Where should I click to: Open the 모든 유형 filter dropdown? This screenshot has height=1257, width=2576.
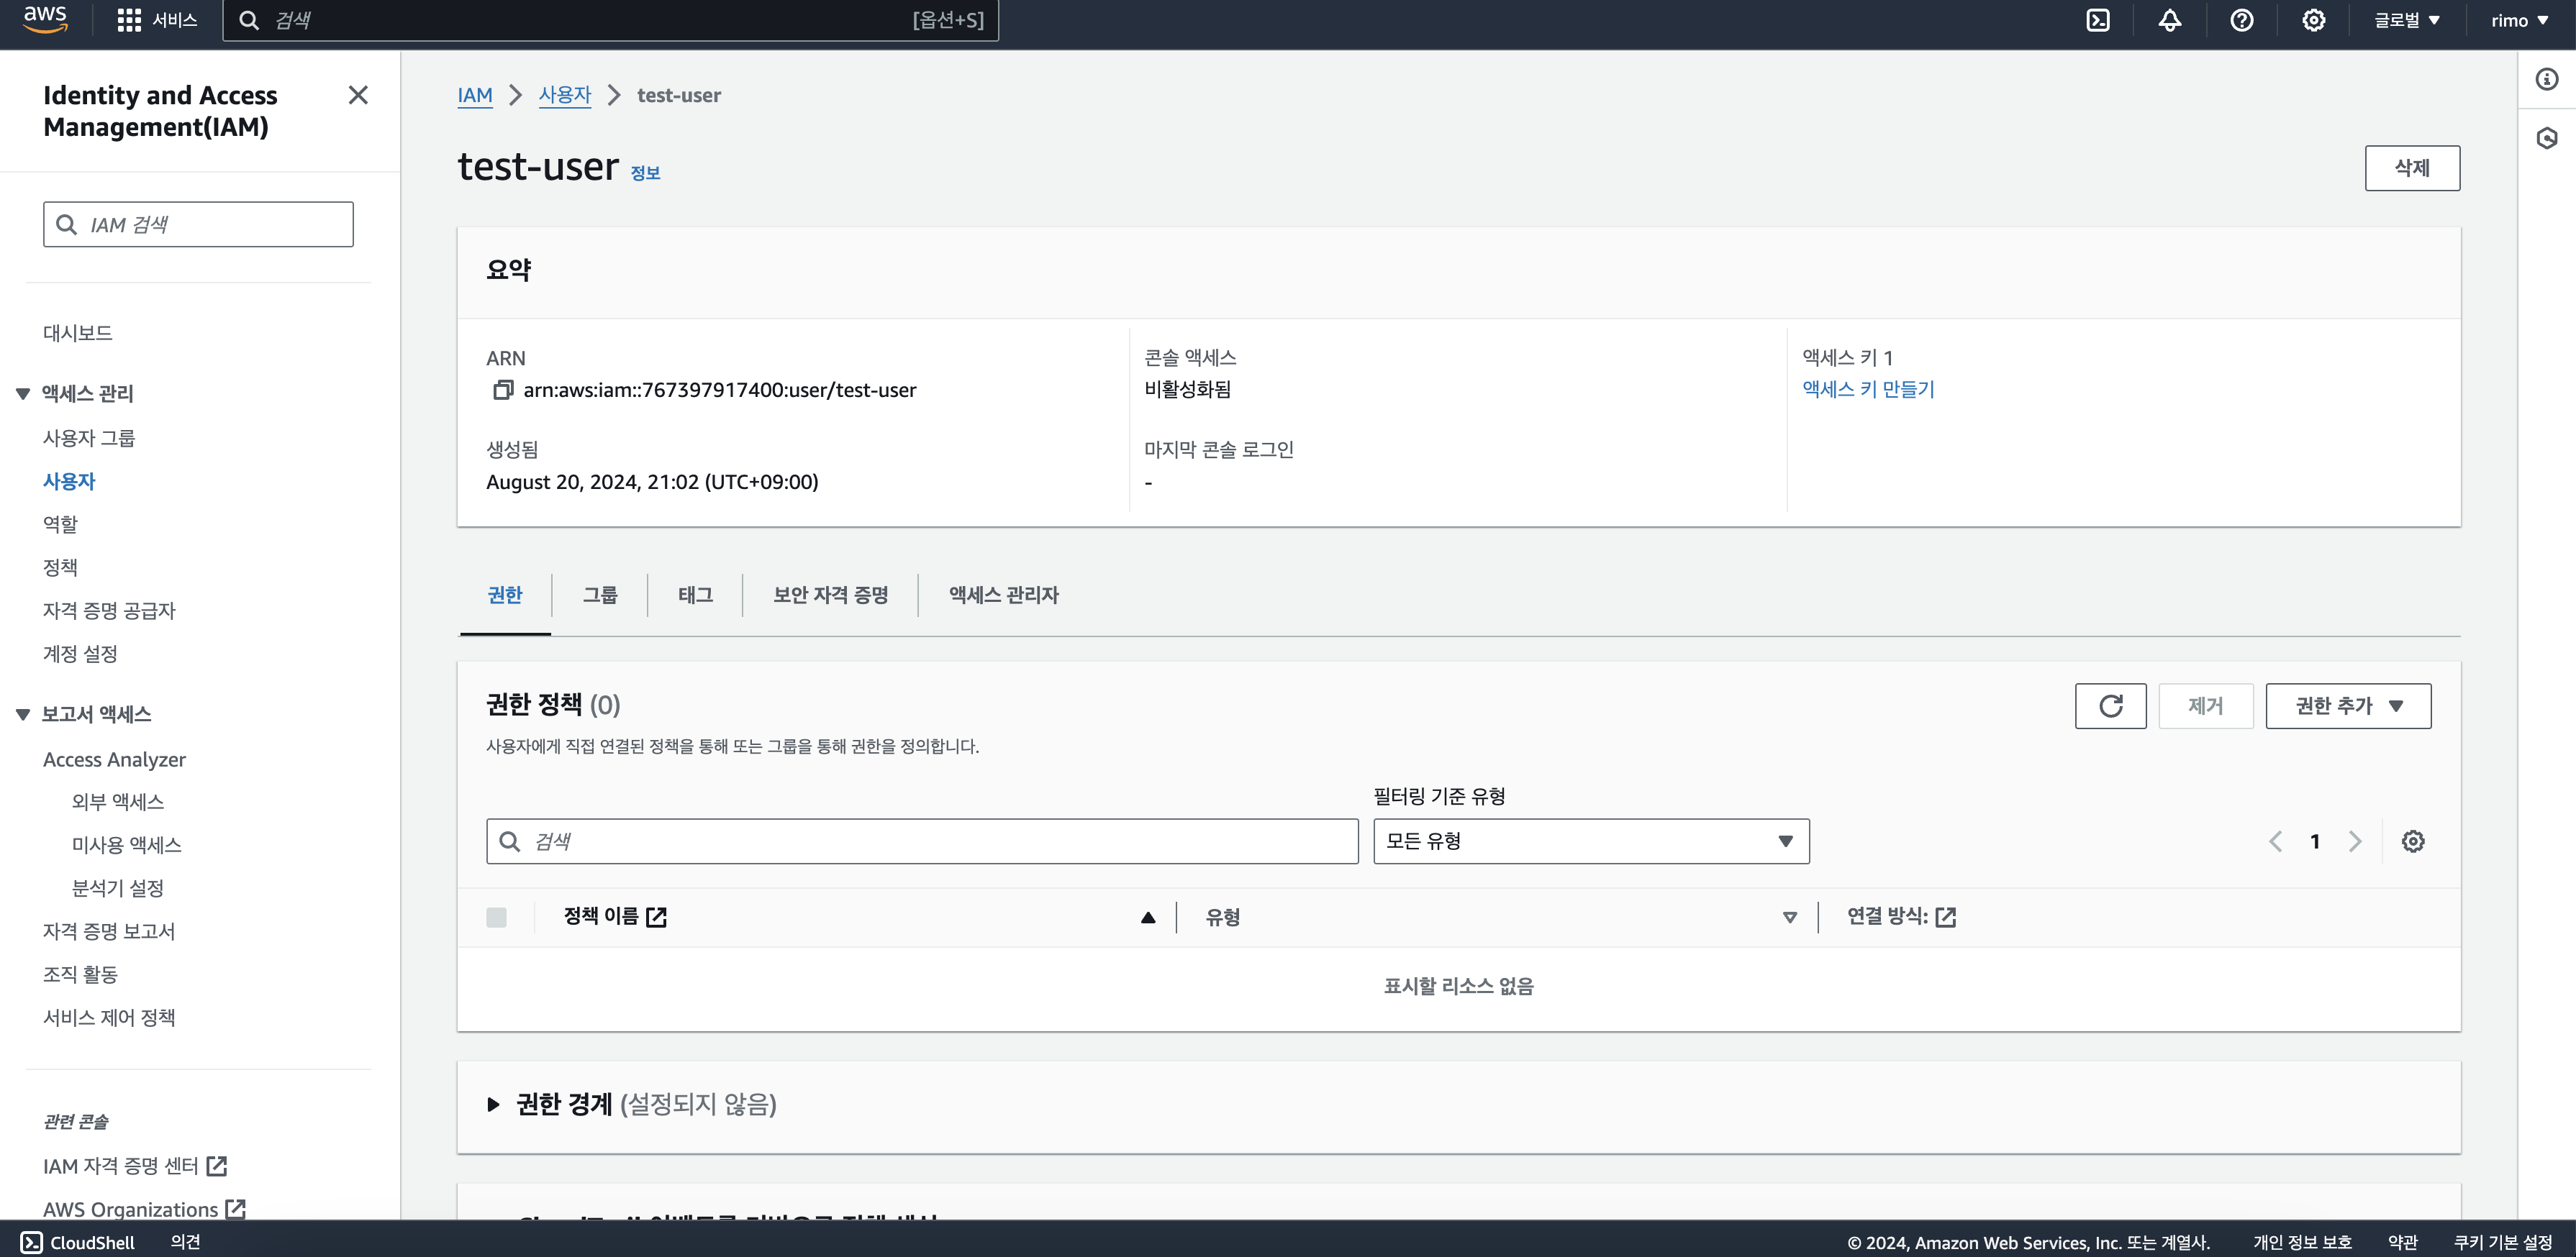pyautogui.click(x=1590, y=841)
